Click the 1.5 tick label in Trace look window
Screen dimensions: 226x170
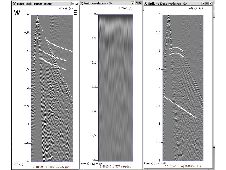[26, 70]
